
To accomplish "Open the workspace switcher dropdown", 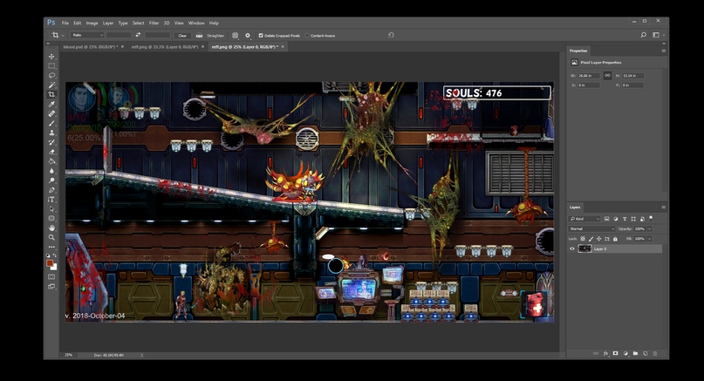I will 659,35.
